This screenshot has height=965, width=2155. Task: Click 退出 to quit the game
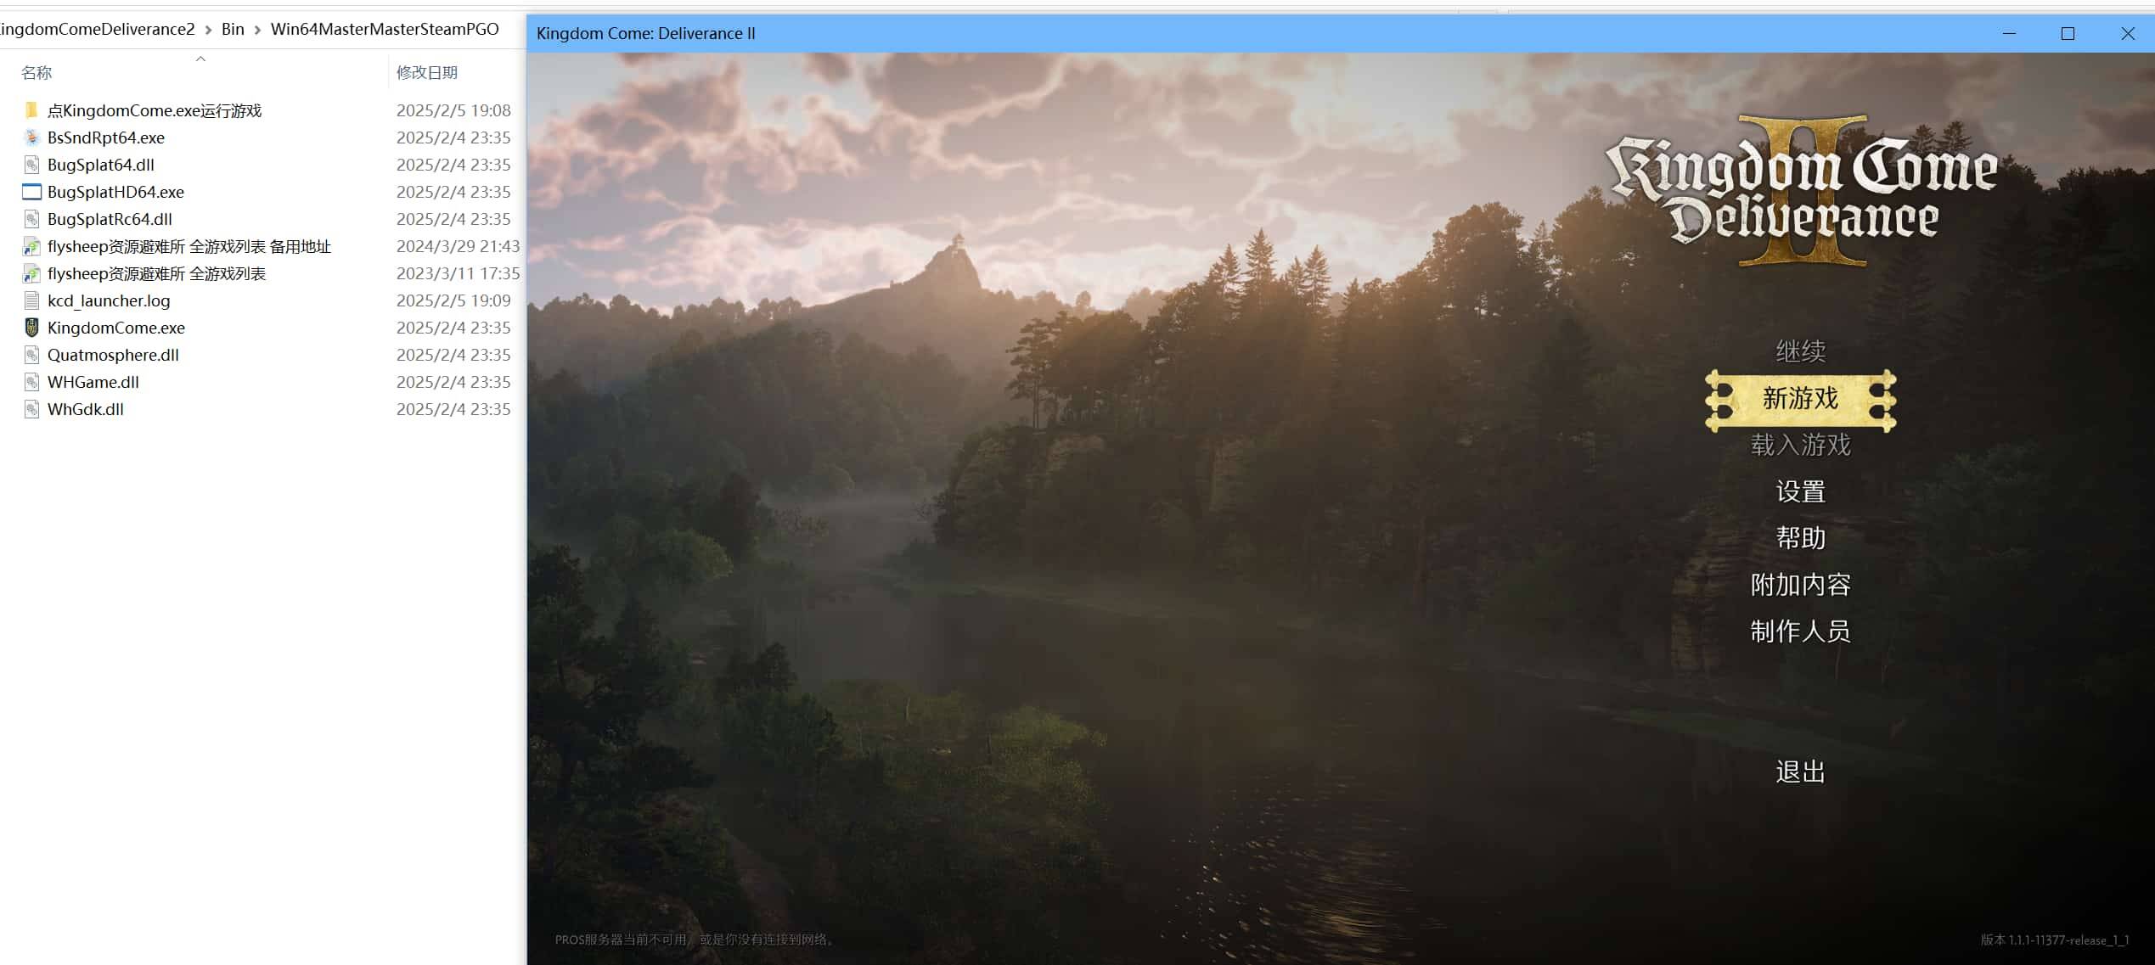click(1800, 771)
